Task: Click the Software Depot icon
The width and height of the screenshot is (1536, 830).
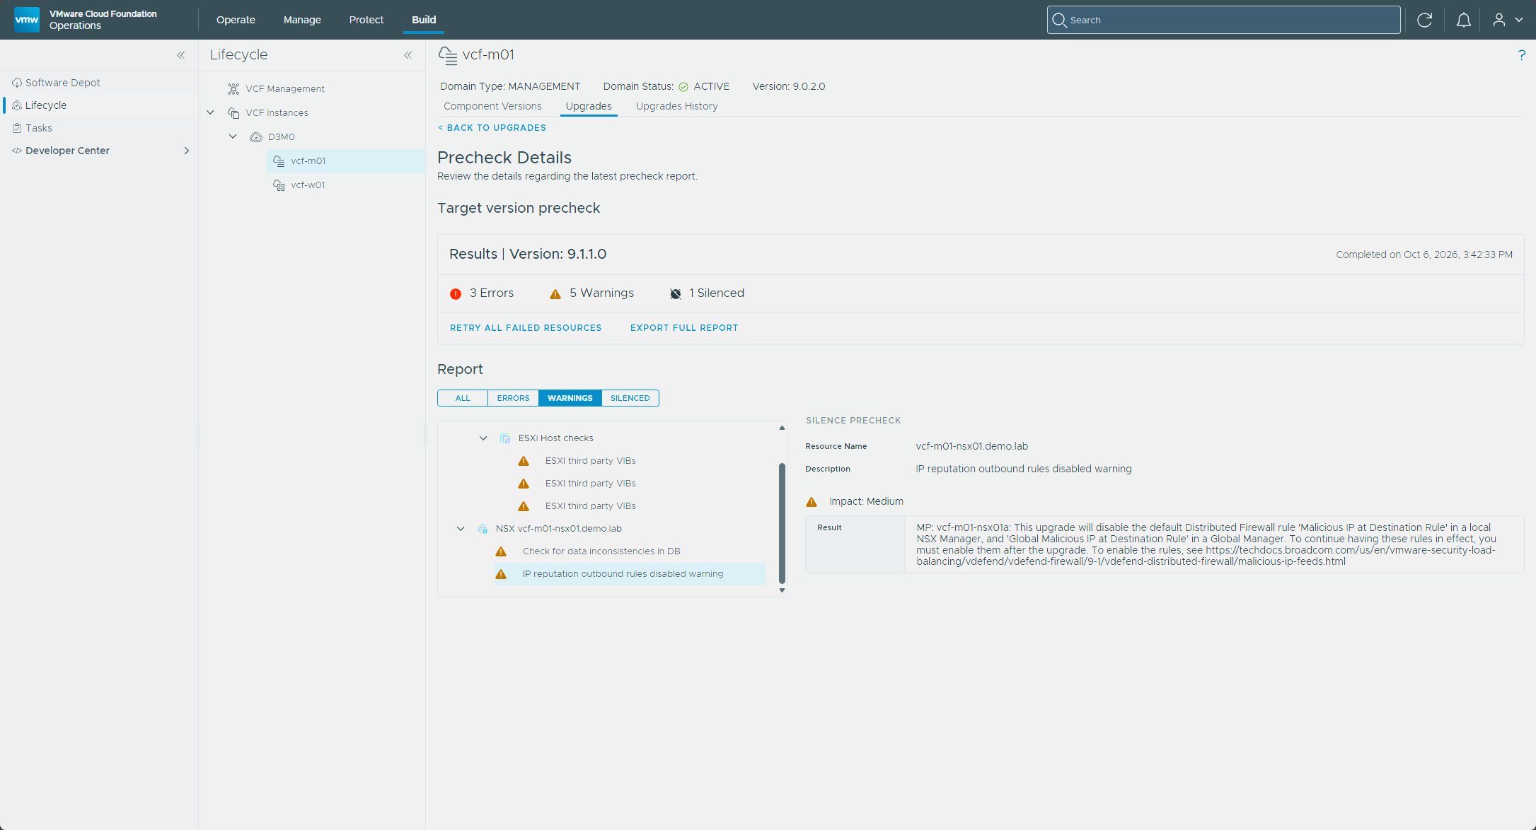Action: coord(17,83)
